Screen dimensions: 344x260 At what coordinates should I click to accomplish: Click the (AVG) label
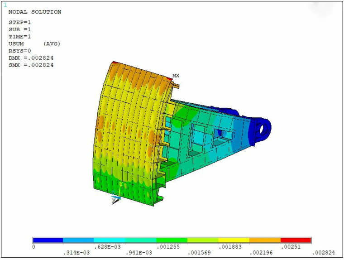pyautogui.click(x=52, y=43)
